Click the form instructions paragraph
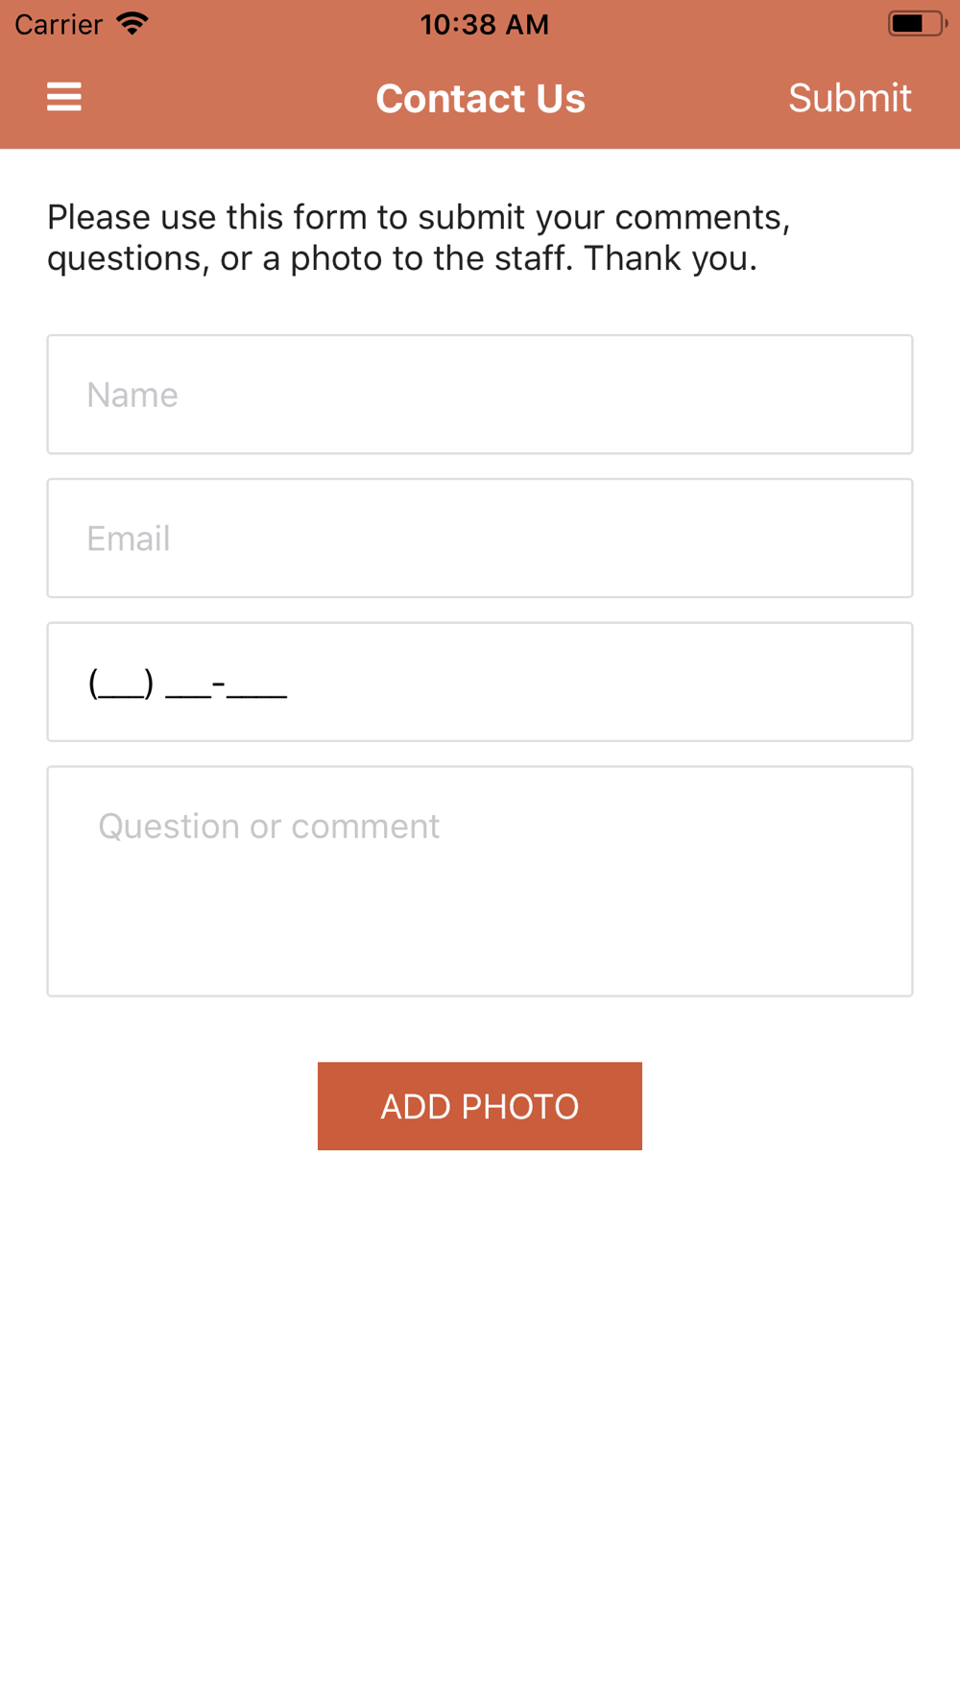 pyautogui.click(x=419, y=237)
